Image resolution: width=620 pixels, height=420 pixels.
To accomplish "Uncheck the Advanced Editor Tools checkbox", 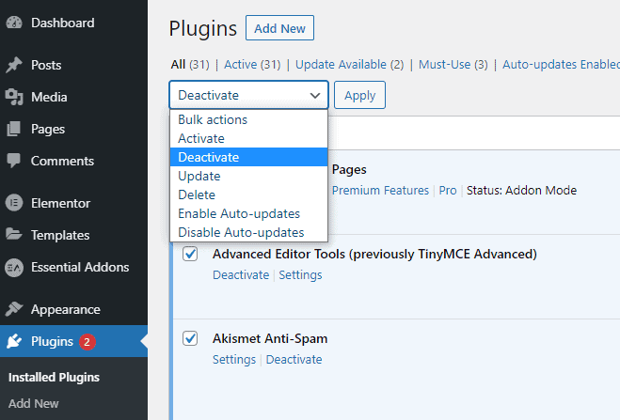I will coord(190,254).
